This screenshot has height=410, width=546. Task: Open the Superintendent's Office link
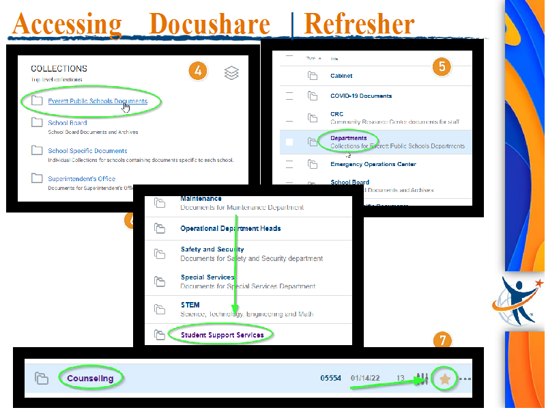coord(81,178)
